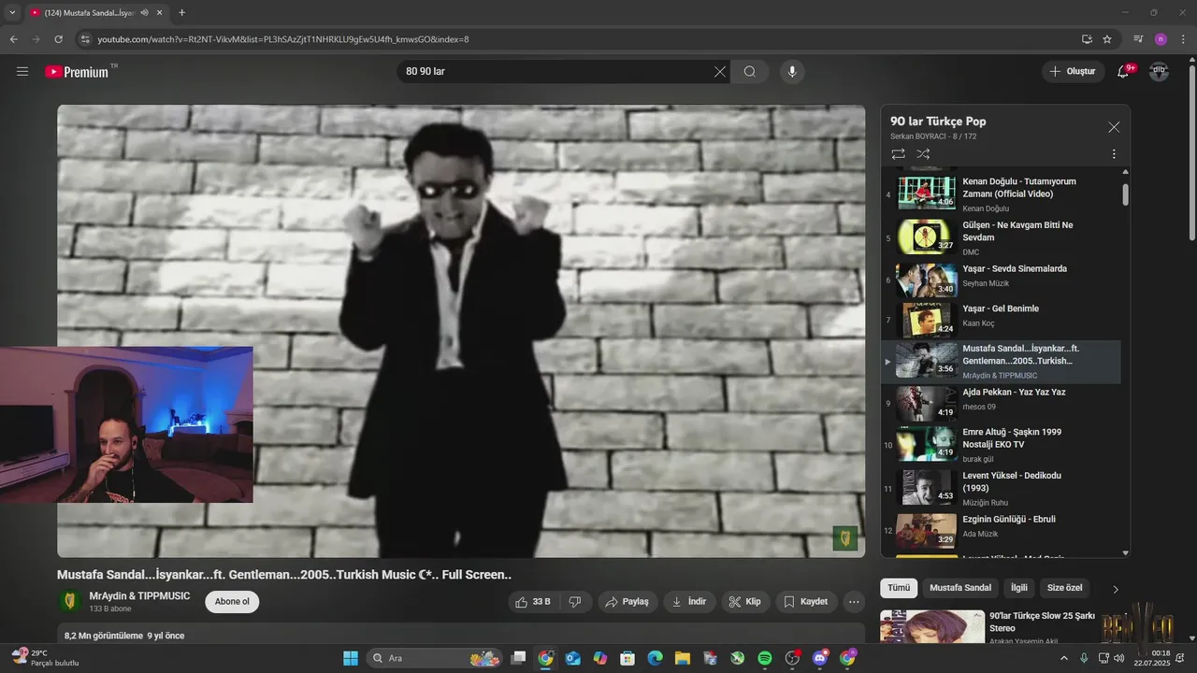Image resolution: width=1197 pixels, height=673 pixels.
Task: Click the channel watermark in video corner
Action: point(845,537)
